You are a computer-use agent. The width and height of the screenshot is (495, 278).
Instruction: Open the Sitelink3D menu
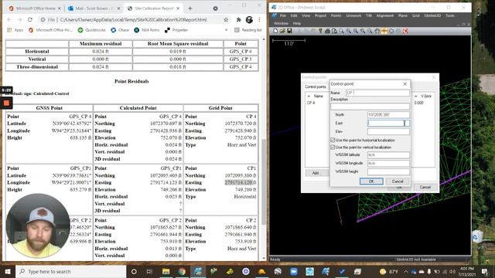(x=432, y=15)
